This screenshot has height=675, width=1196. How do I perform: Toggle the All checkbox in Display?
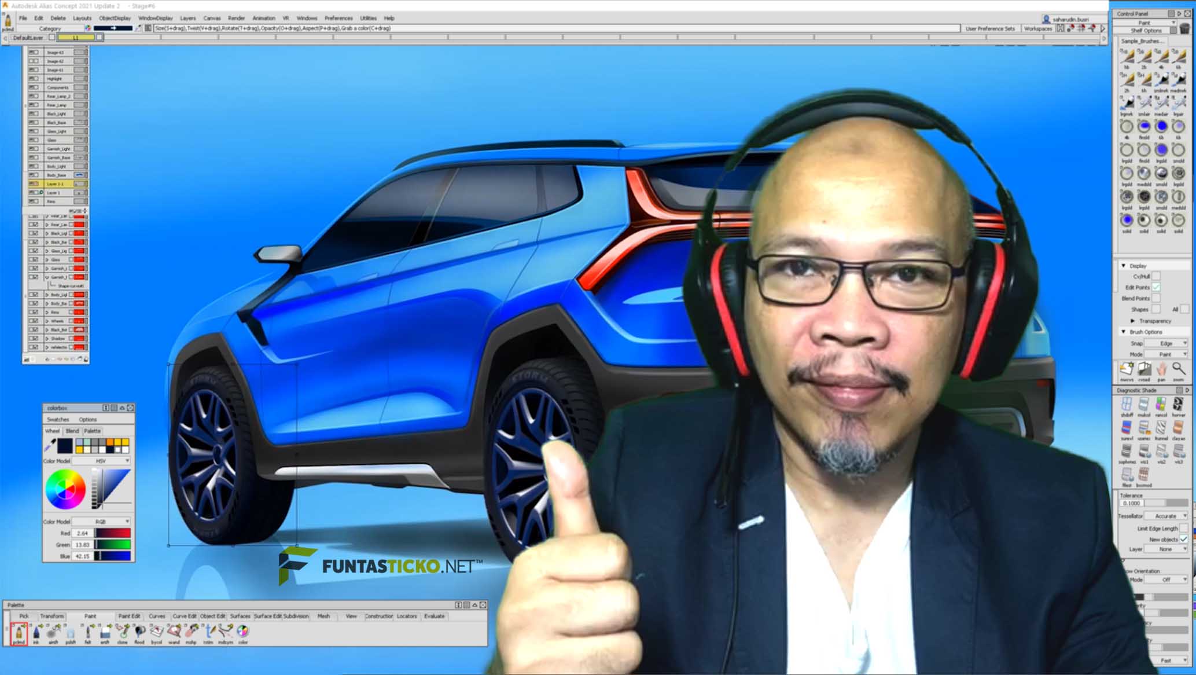1184,309
